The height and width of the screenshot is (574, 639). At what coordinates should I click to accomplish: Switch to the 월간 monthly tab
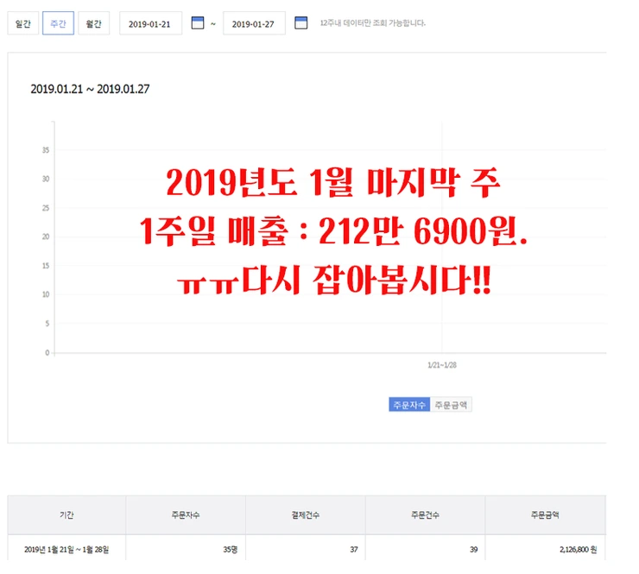coord(94,23)
